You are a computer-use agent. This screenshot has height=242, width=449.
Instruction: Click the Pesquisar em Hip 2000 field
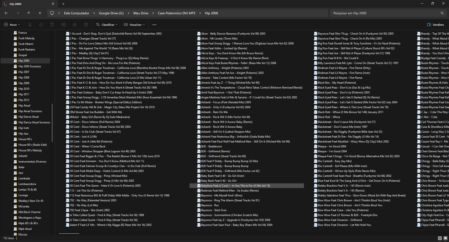pyautogui.click(x=384, y=13)
